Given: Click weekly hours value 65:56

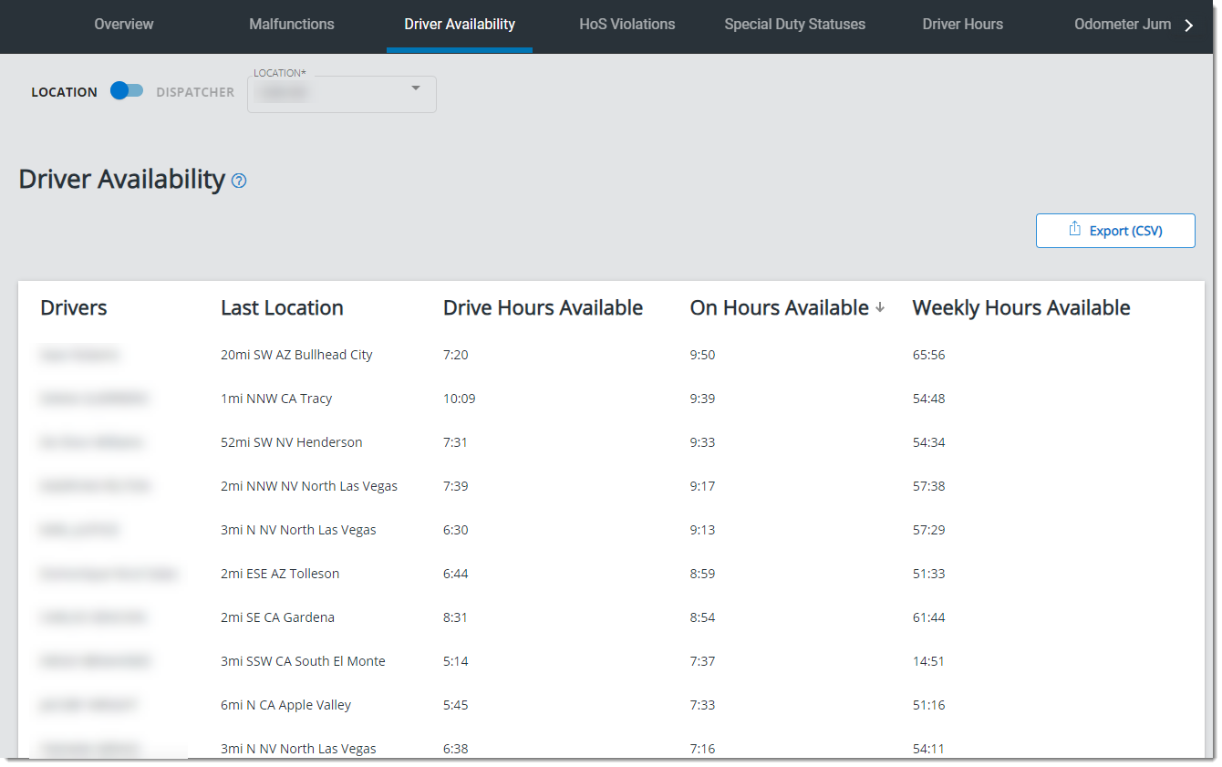Looking at the screenshot, I should [x=929, y=355].
